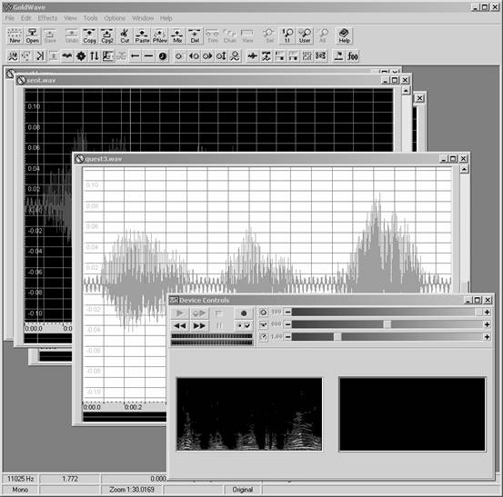Select the Paste toolbar icon
Viewport: 503px width, 497px height.
click(142, 35)
